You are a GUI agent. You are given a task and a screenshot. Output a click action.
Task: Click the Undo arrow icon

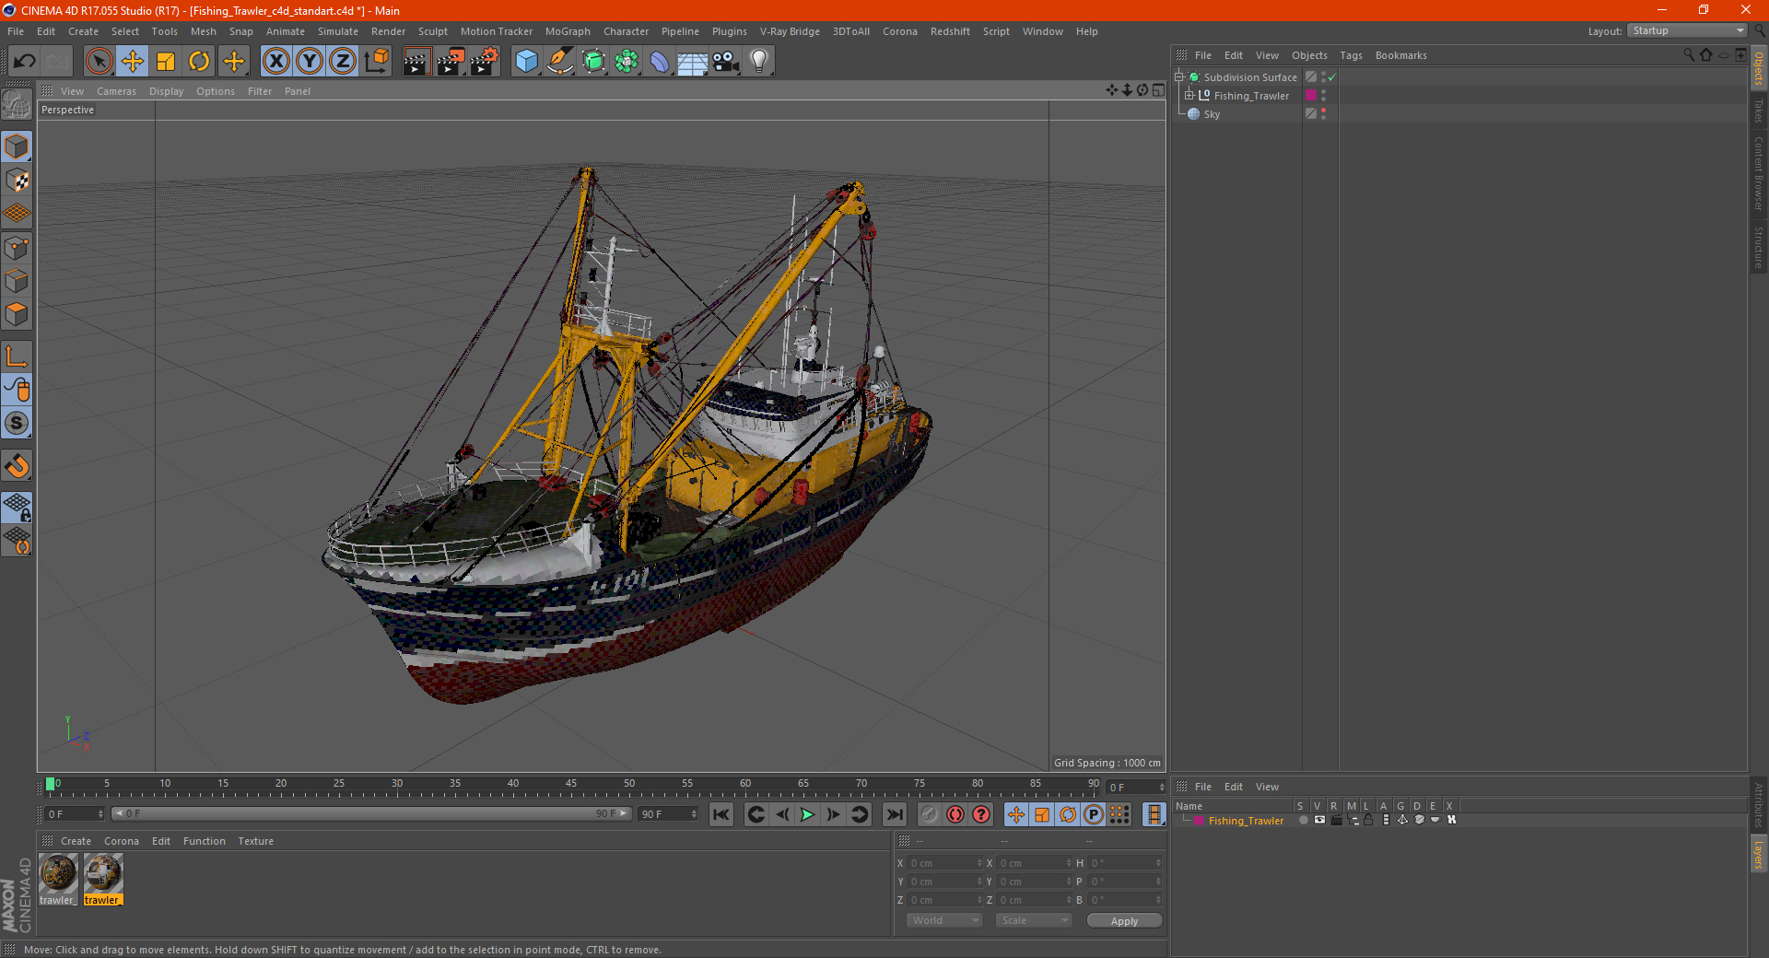coord(25,62)
